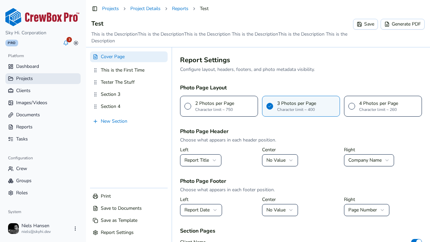Click drag handle of Section 3
The height and width of the screenshot is (242, 430).
(95, 94)
